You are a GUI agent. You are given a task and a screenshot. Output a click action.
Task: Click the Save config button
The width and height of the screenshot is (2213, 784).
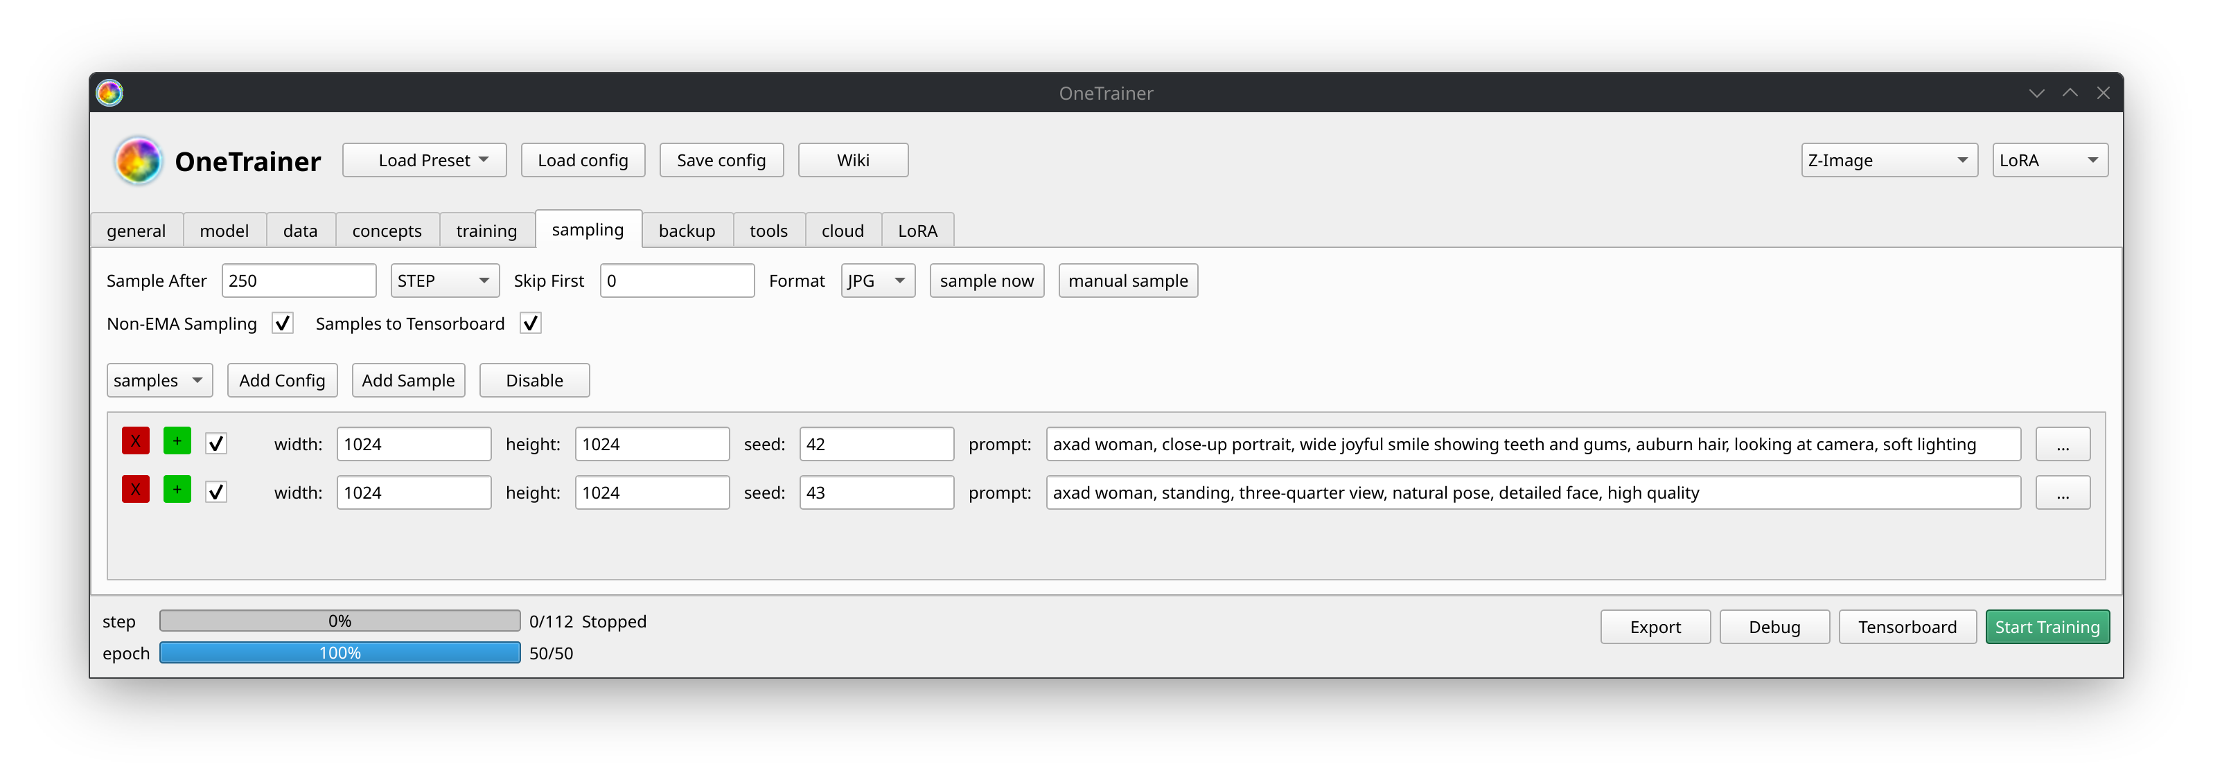pos(722,161)
